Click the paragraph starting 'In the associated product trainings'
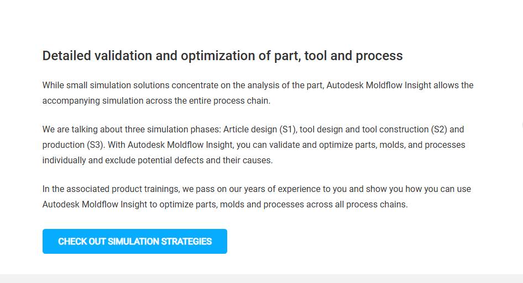Screen dimensions: 523x283 pos(257,196)
